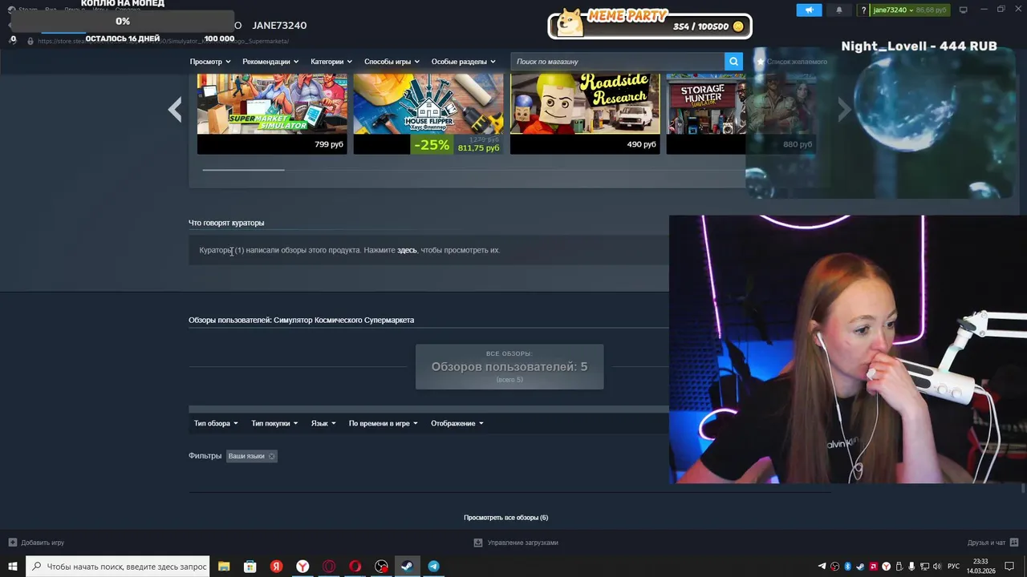Expand the 'Язык' filter
This screenshot has width=1027, height=577.
click(x=323, y=423)
